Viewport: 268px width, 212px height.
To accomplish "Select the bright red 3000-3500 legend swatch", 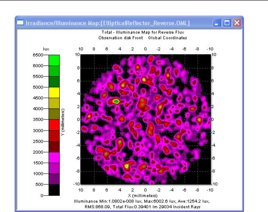I will point(54,125).
